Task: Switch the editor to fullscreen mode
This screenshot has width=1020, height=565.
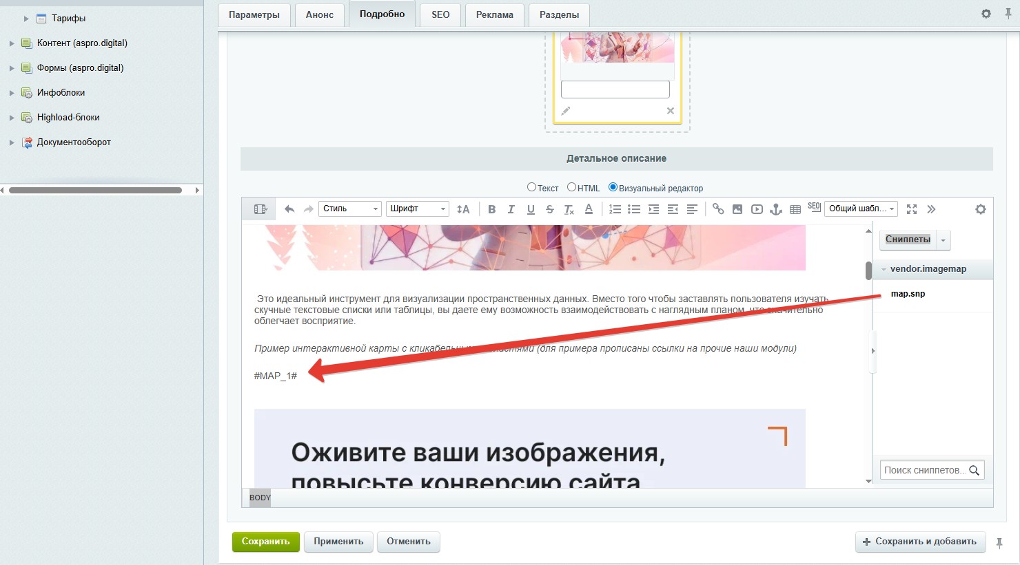Action: click(912, 209)
